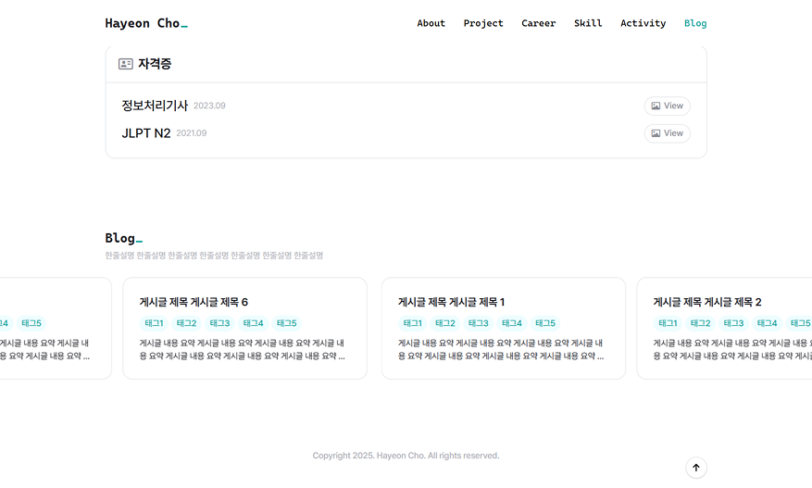Screen dimensions: 812x488
Task: Click image icon in JLPT N2 View button
Action: click(x=656, y=133)
